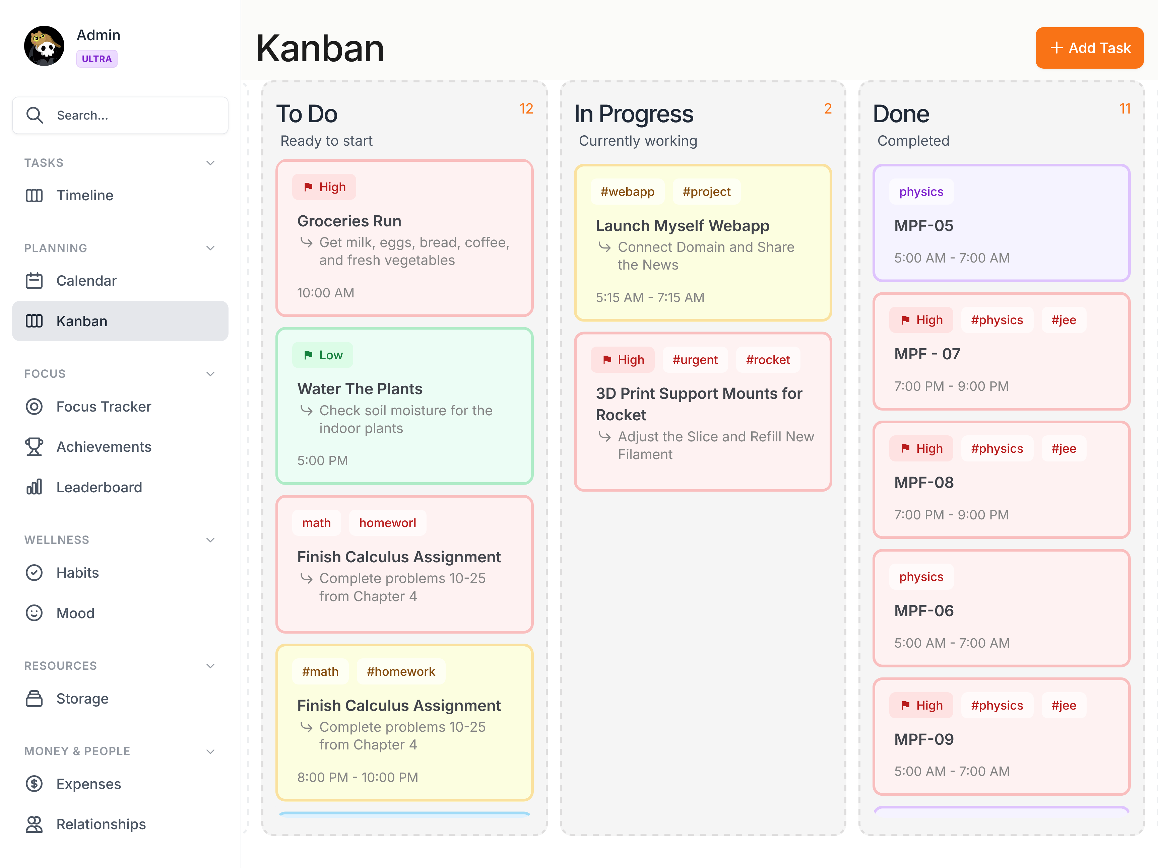Click the Focus Tracker target icon
1158x868 pixels.
tap(34, 407)
